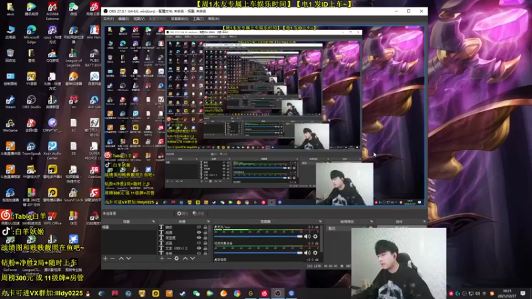Pop out the scenes dock via header icon
This screenshot has height=299, width=532.
[154, 221]
